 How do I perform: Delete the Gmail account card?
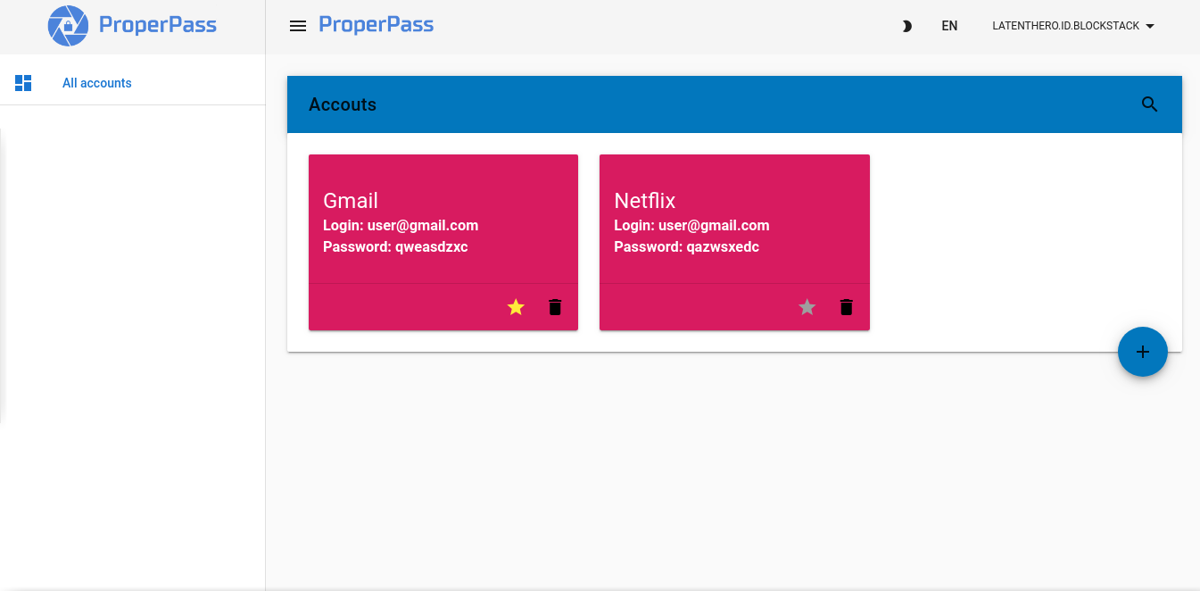click(555, 307)
